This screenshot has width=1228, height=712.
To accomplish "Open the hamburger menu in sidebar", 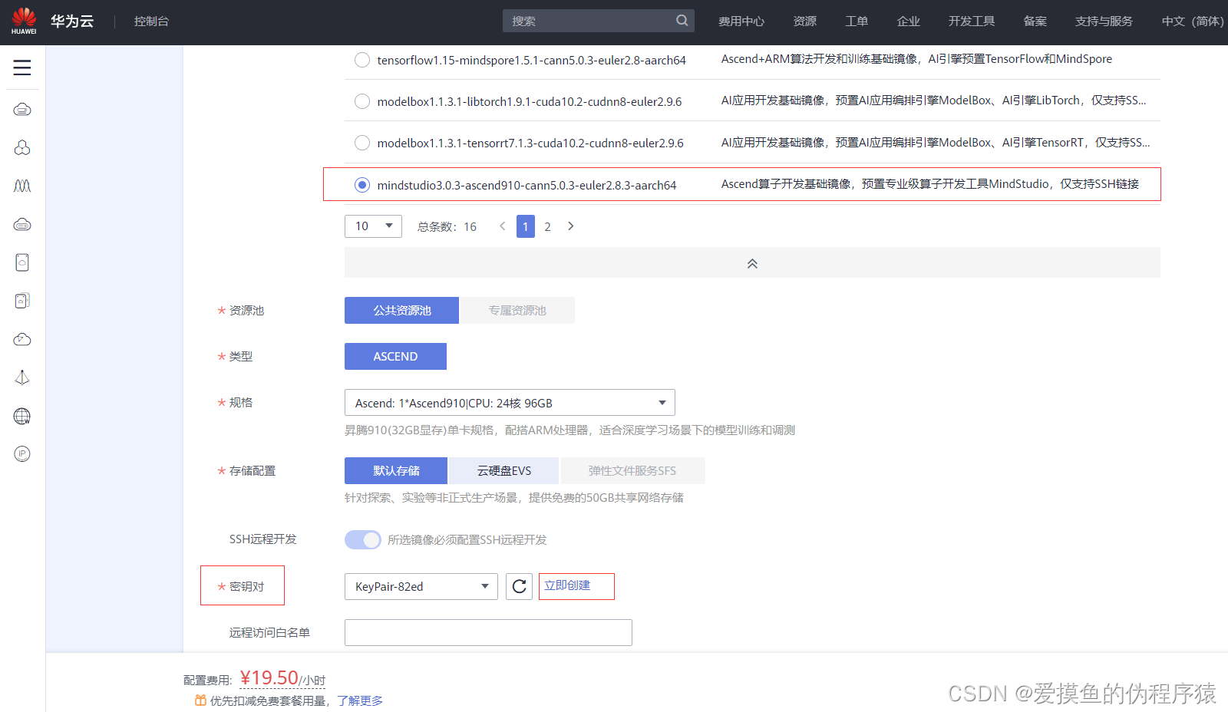I will tap(22, 68).
